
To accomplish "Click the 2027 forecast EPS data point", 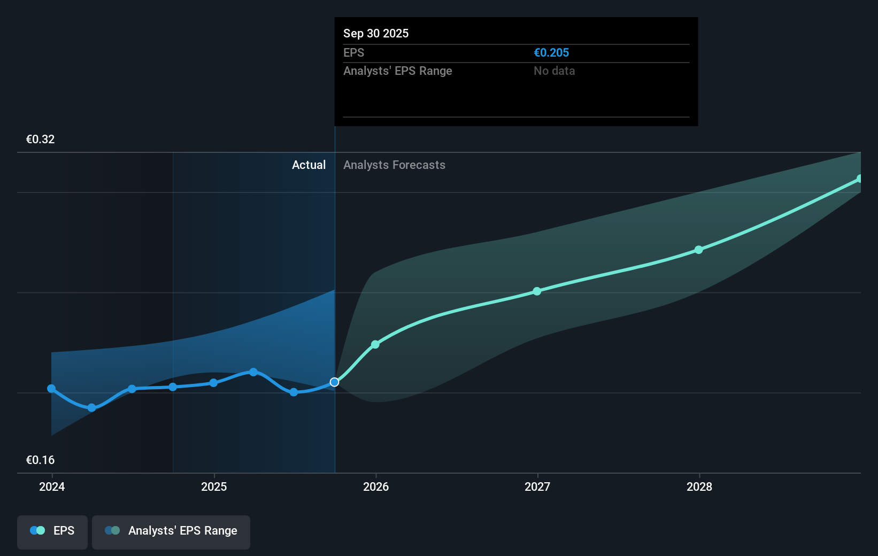I will pyautogui.click(x=537, y=291).
